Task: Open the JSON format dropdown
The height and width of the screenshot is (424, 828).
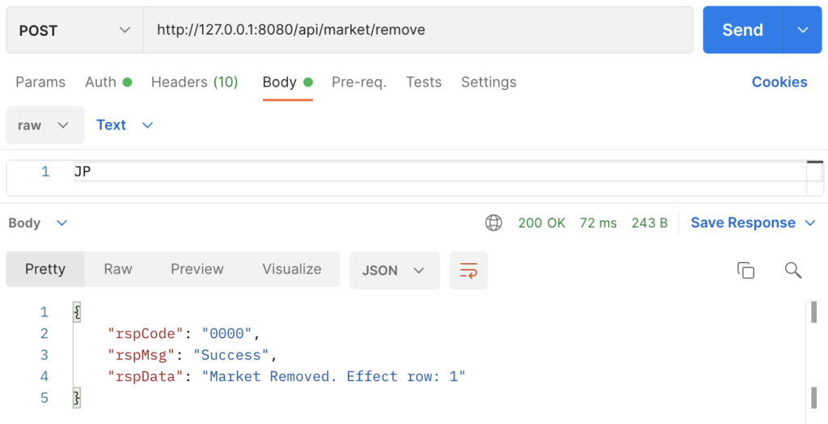Action: [395, 270]
